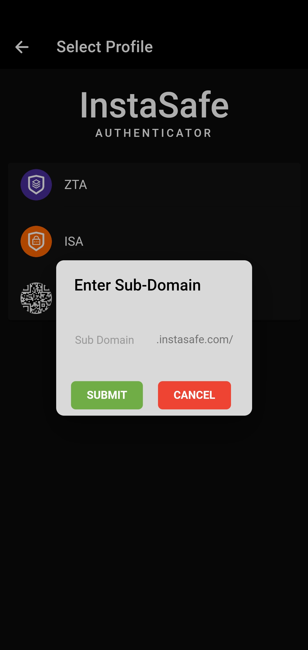Tap profile card area right of dialog
This screenshot has height=650, width=308.
pyautogui.click(x=276, y=294)
